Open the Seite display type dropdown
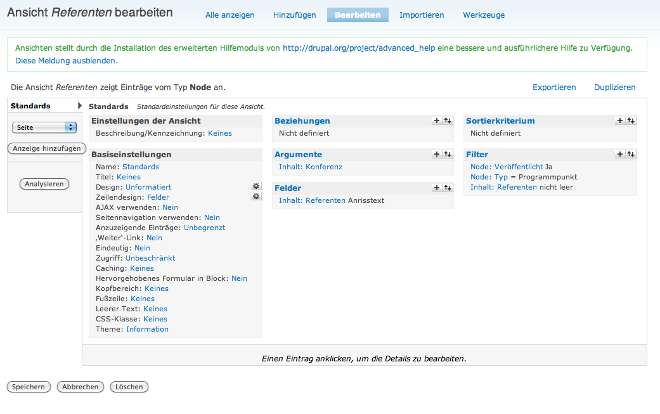660x414 pixels. (x=44, y=127)
